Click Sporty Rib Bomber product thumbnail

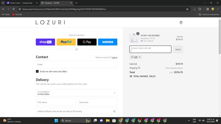pyautogui.click(x=134, y=38)
